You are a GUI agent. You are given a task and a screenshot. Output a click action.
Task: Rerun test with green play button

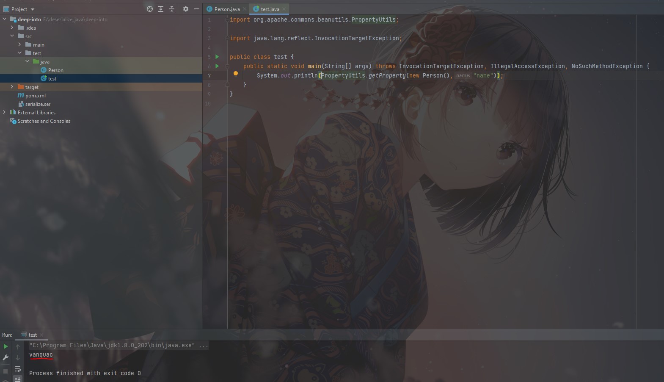click(x=6, y=346)
